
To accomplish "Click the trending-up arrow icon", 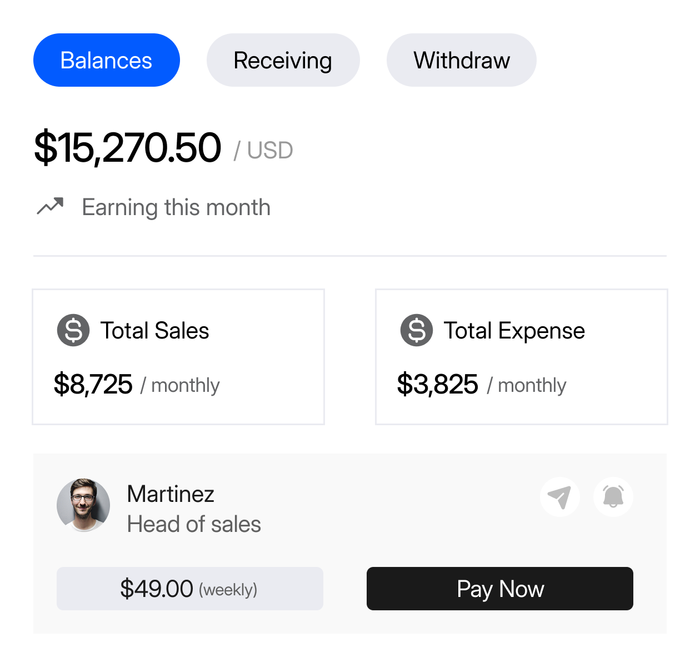I will click(50, 206).
